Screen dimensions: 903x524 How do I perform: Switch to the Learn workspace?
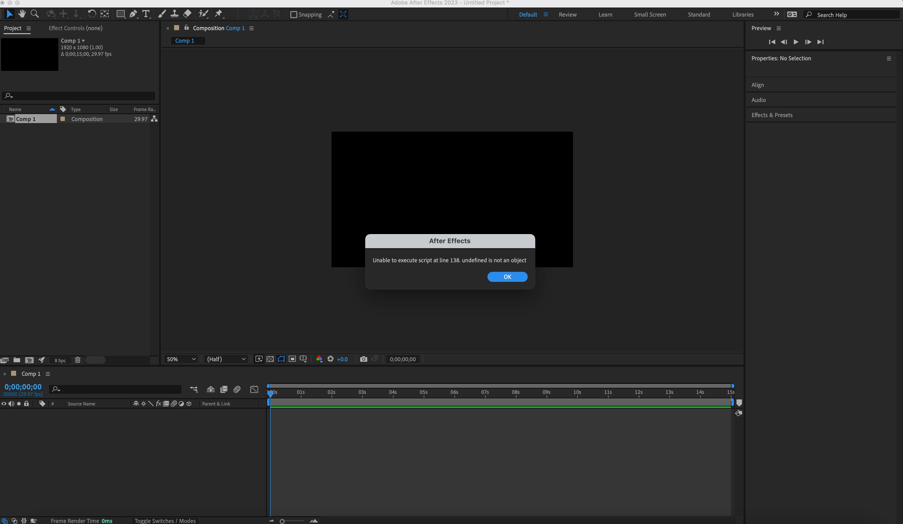[x=605, y=15]
